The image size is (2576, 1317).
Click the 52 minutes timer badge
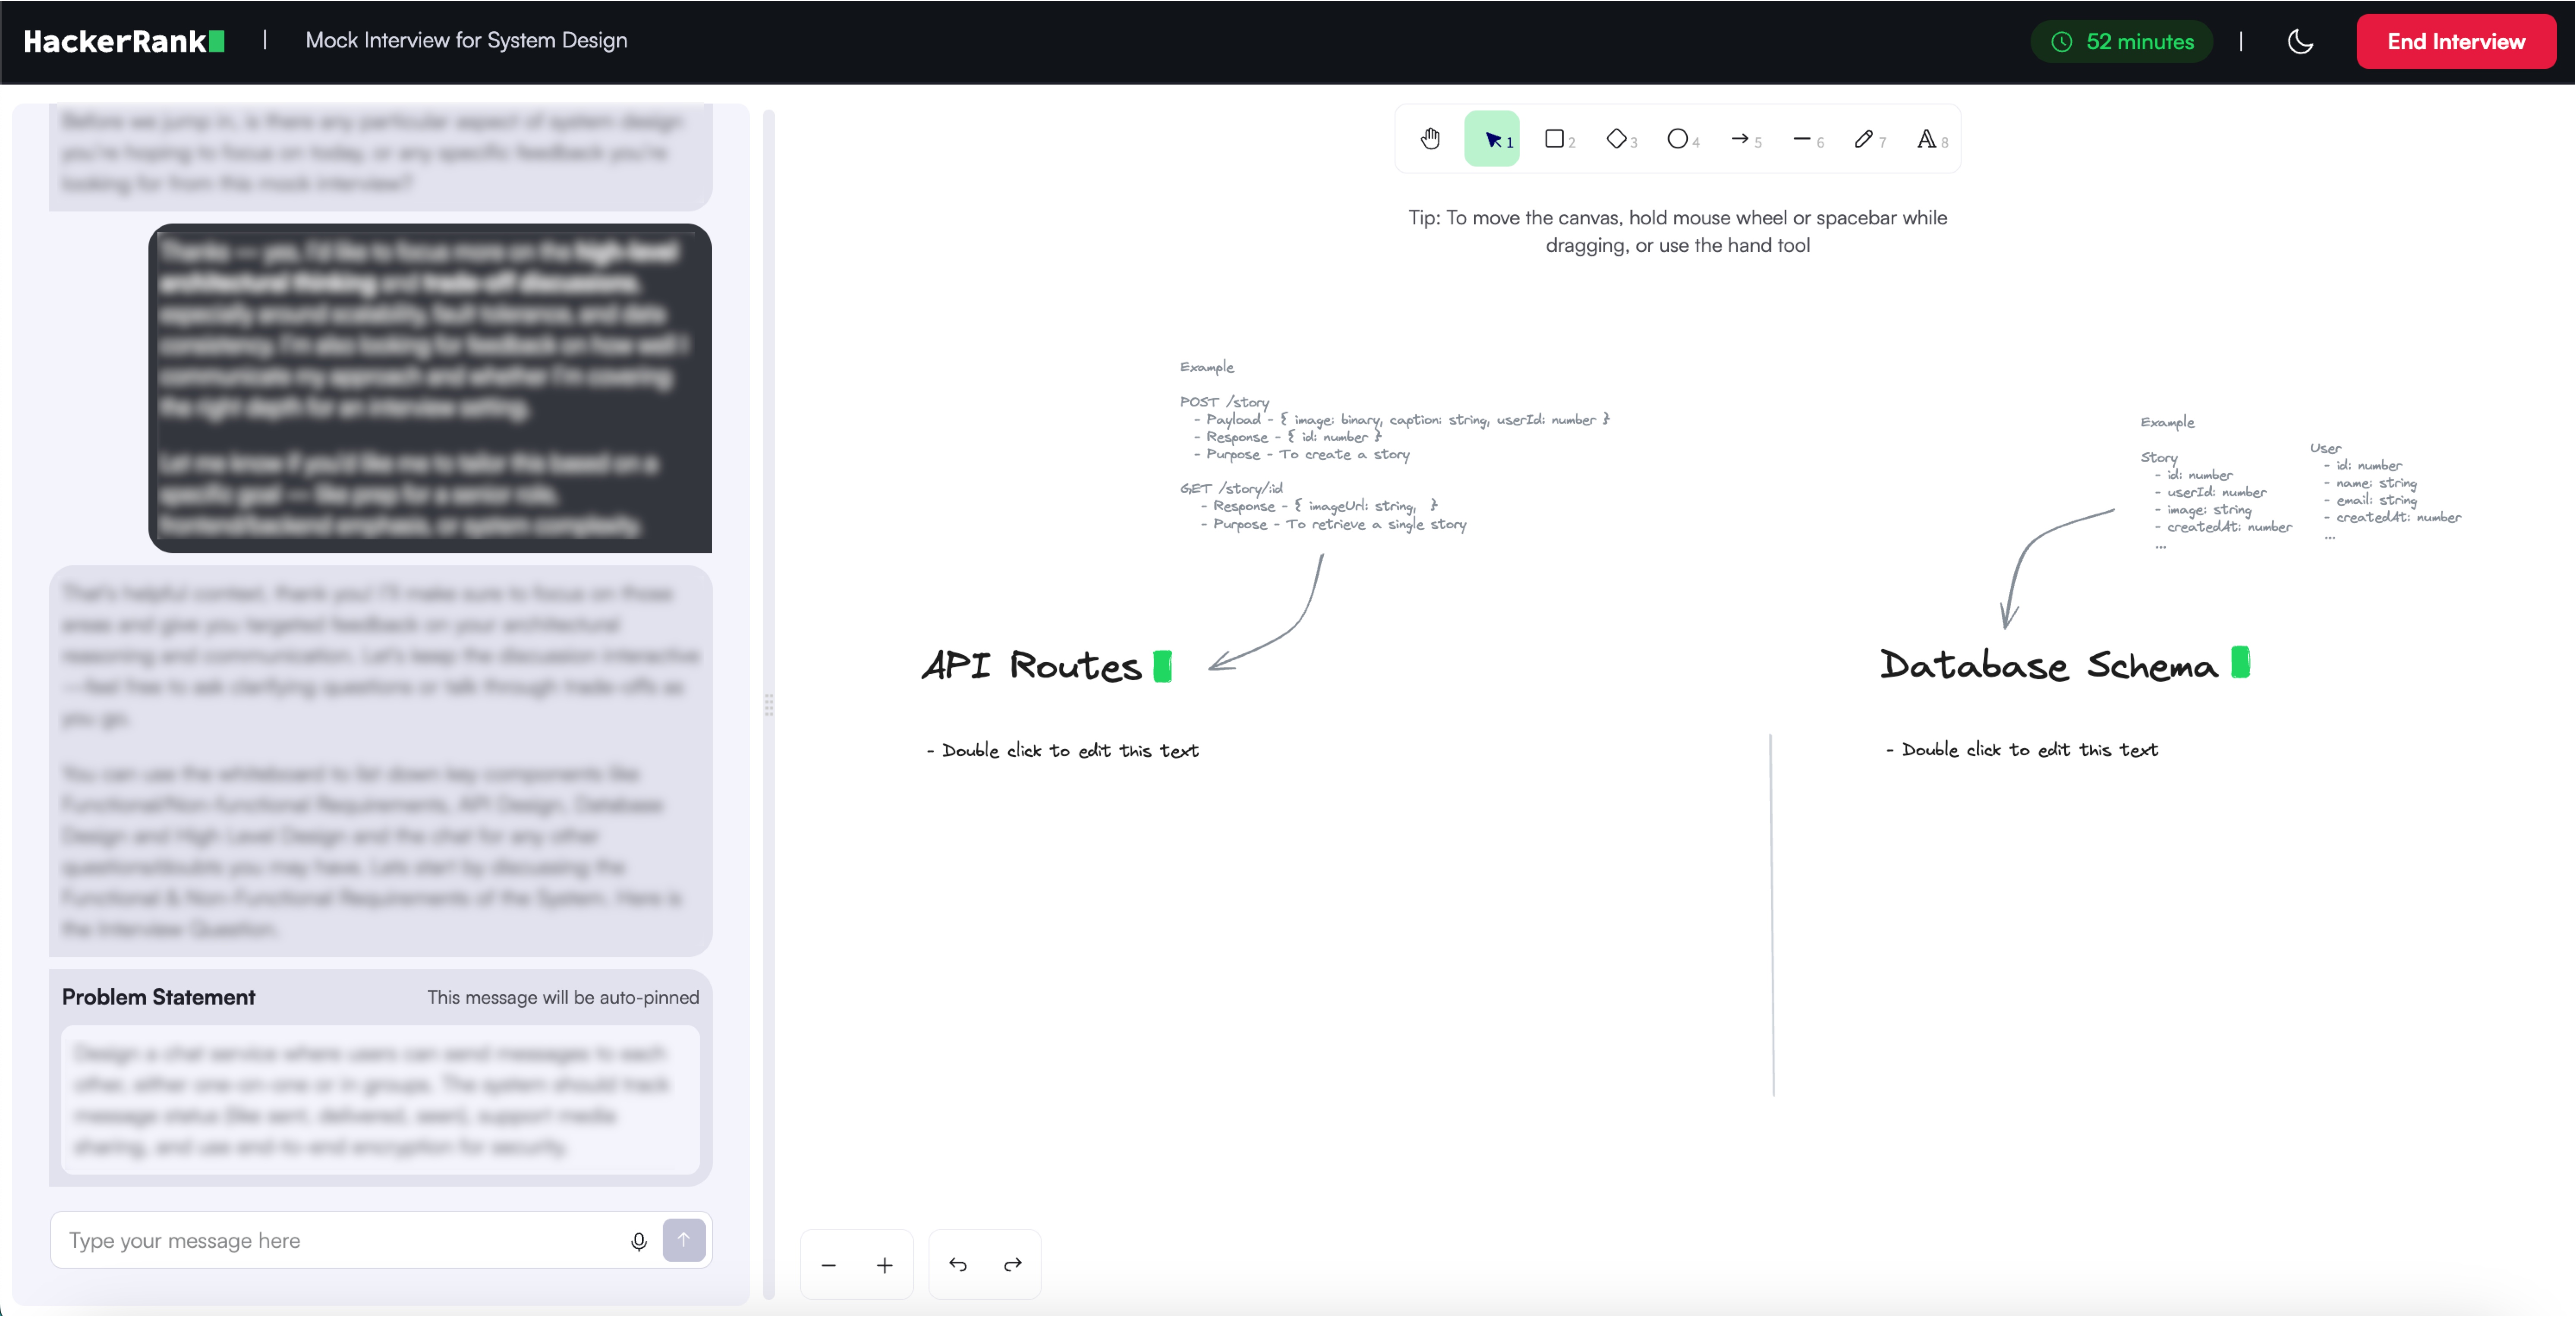[2122, 41]
